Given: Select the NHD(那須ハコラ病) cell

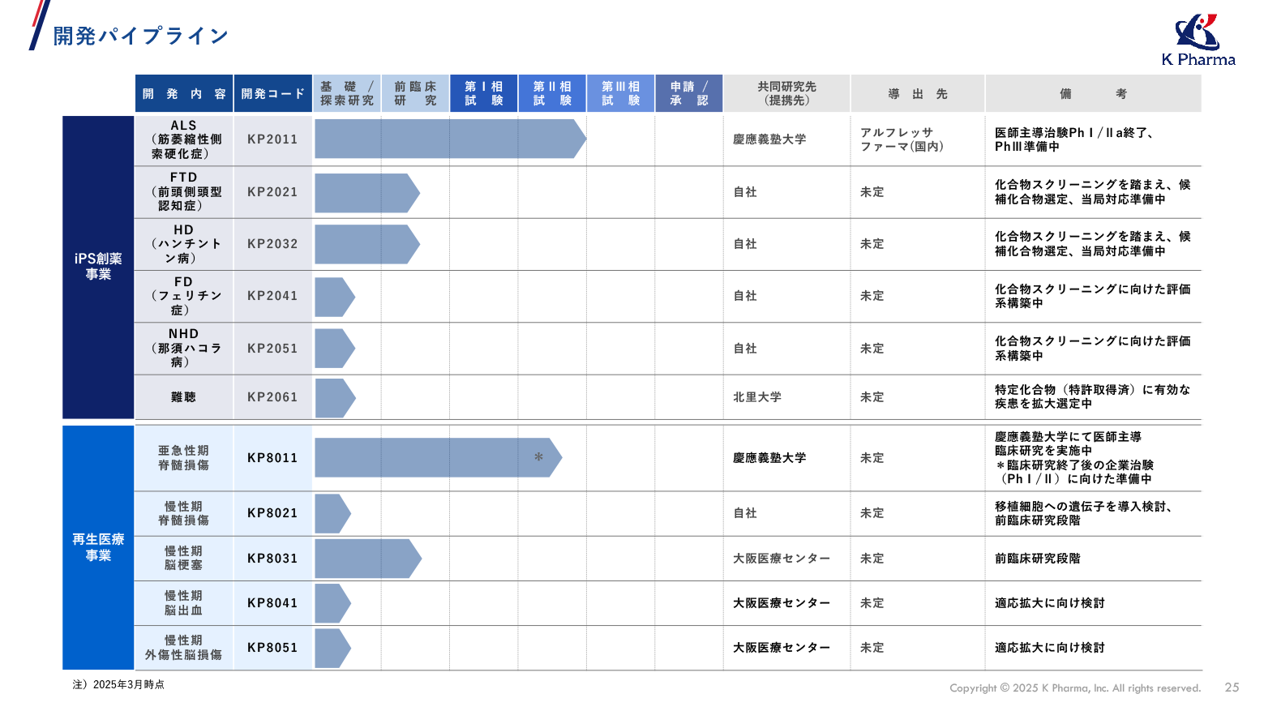Looking at the screenshot, I should [x=184, y=349].
